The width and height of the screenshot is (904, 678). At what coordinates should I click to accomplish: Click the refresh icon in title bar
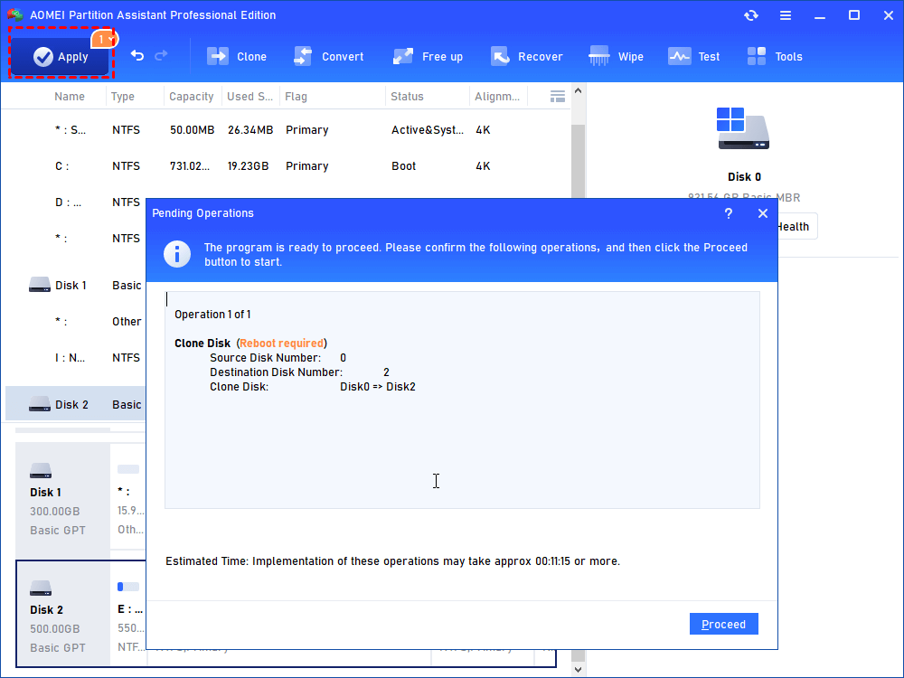[750, 15]
